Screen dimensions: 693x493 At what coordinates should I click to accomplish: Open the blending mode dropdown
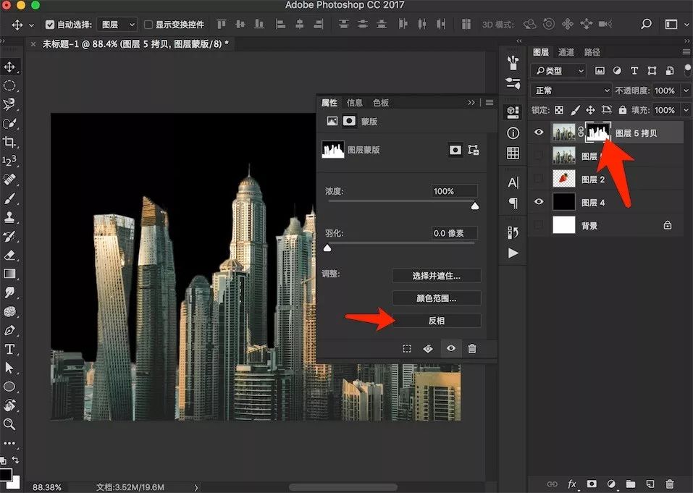tap(571, 90)
